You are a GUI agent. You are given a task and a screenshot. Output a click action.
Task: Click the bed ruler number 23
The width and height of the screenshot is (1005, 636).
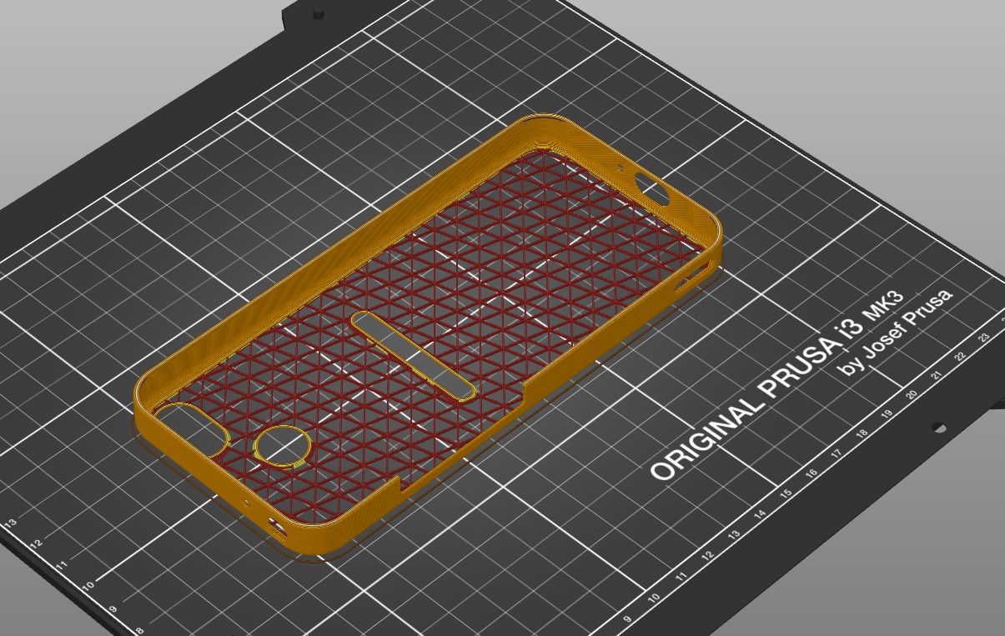984,338
